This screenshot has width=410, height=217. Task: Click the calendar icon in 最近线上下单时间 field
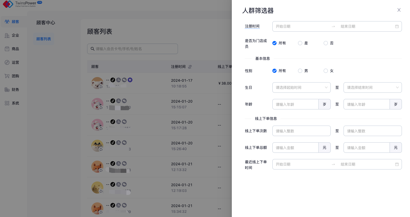pos(397,164)
